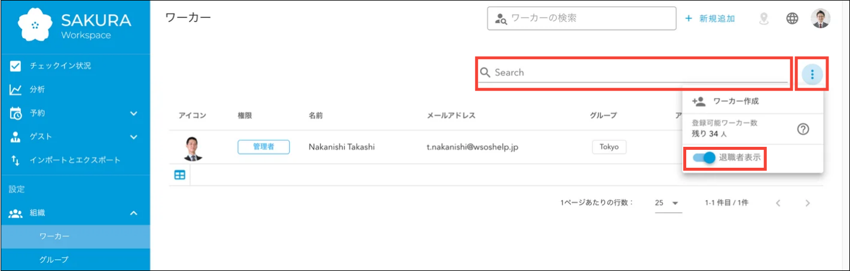Go to the previous page arrow
Screen dimensions: 850x271
[x=778, y=203]
